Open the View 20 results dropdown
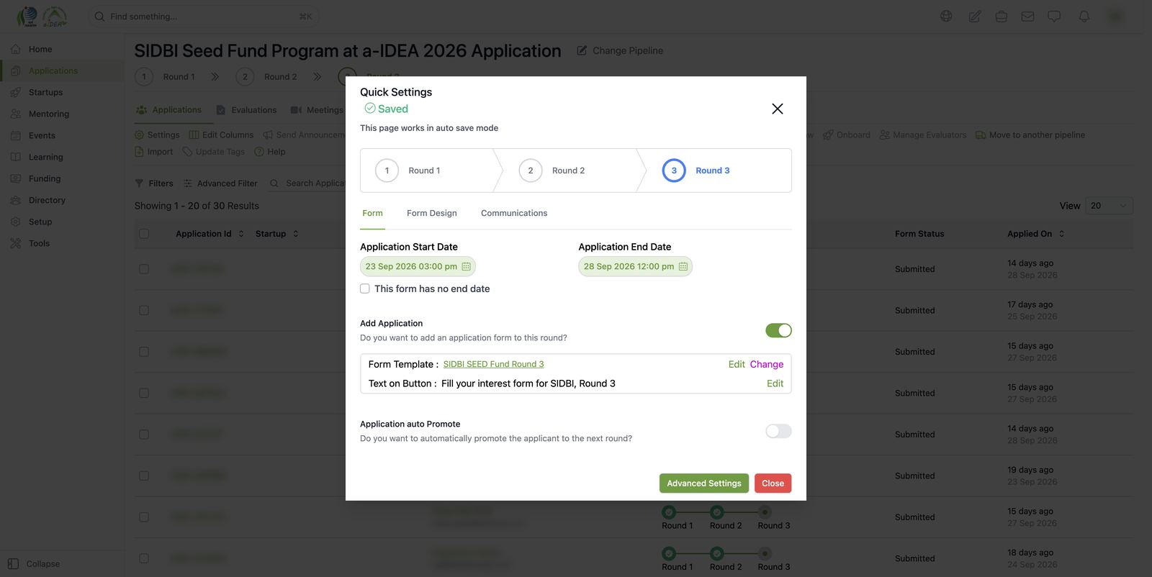The image size is (1152, 577). point(1109,206)
